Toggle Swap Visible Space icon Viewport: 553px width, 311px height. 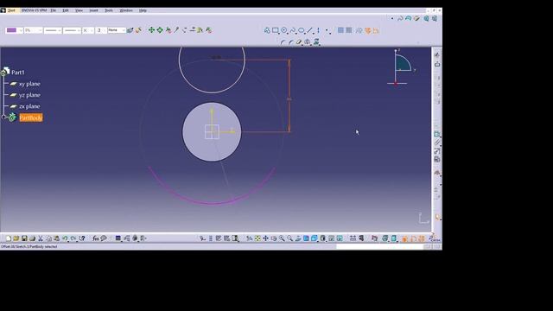coord(340,238)
